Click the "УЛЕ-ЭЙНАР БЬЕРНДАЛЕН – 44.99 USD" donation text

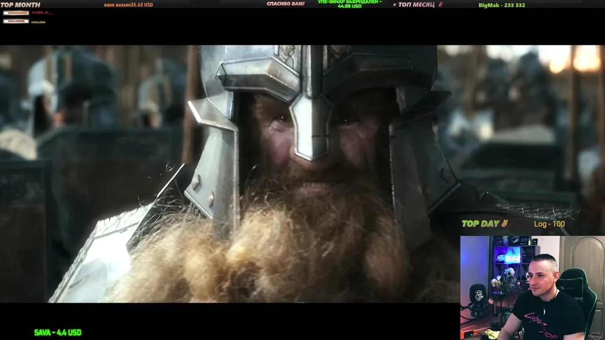[x=349, y=4]
